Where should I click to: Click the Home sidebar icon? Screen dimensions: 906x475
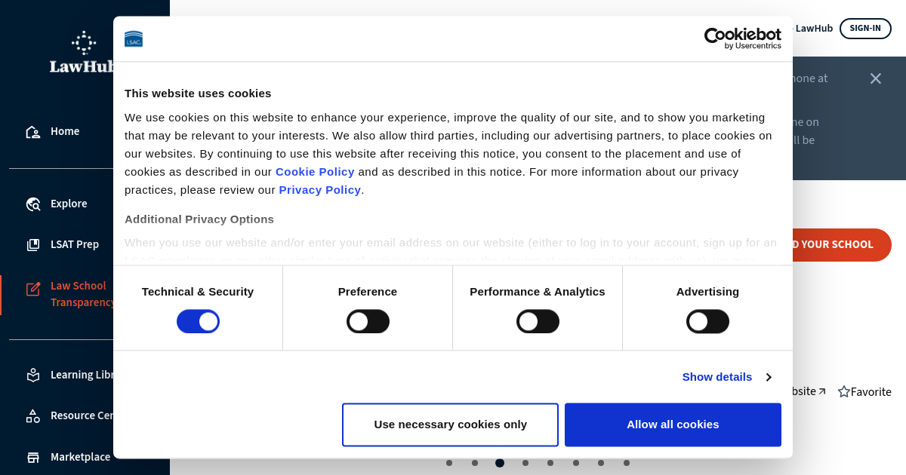pos(33,132)
